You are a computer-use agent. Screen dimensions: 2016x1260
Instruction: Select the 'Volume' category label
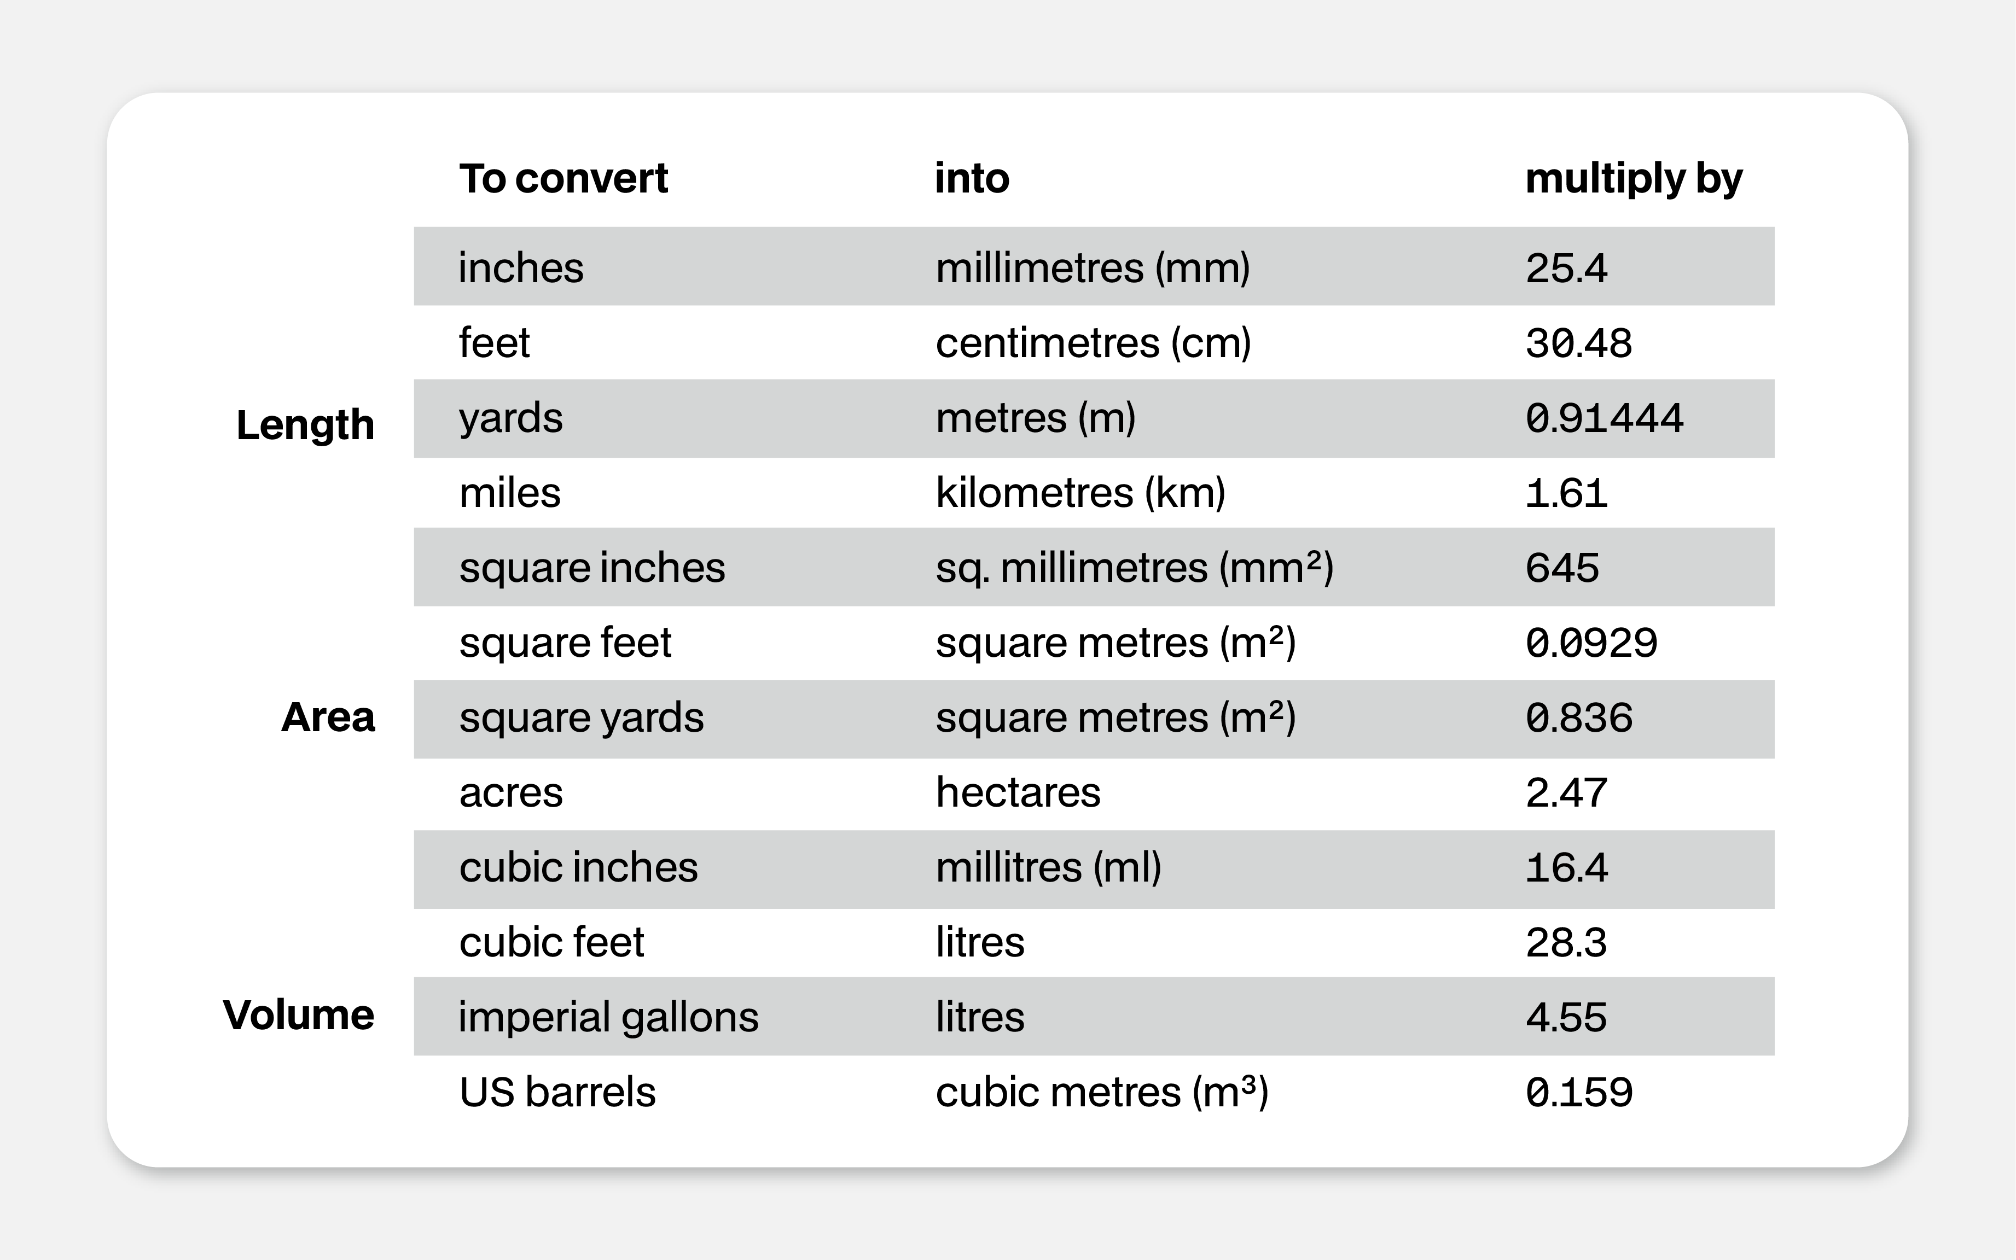(298, 1015)
